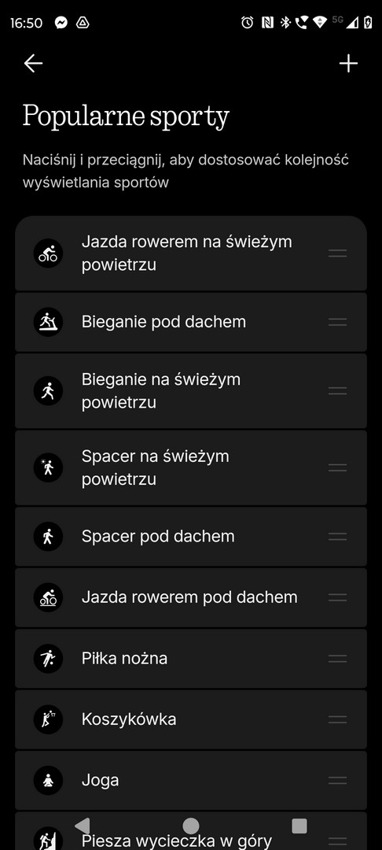Tap the yoga pose icon
This screenshot has height=850, width=382.
coord(48,781)
